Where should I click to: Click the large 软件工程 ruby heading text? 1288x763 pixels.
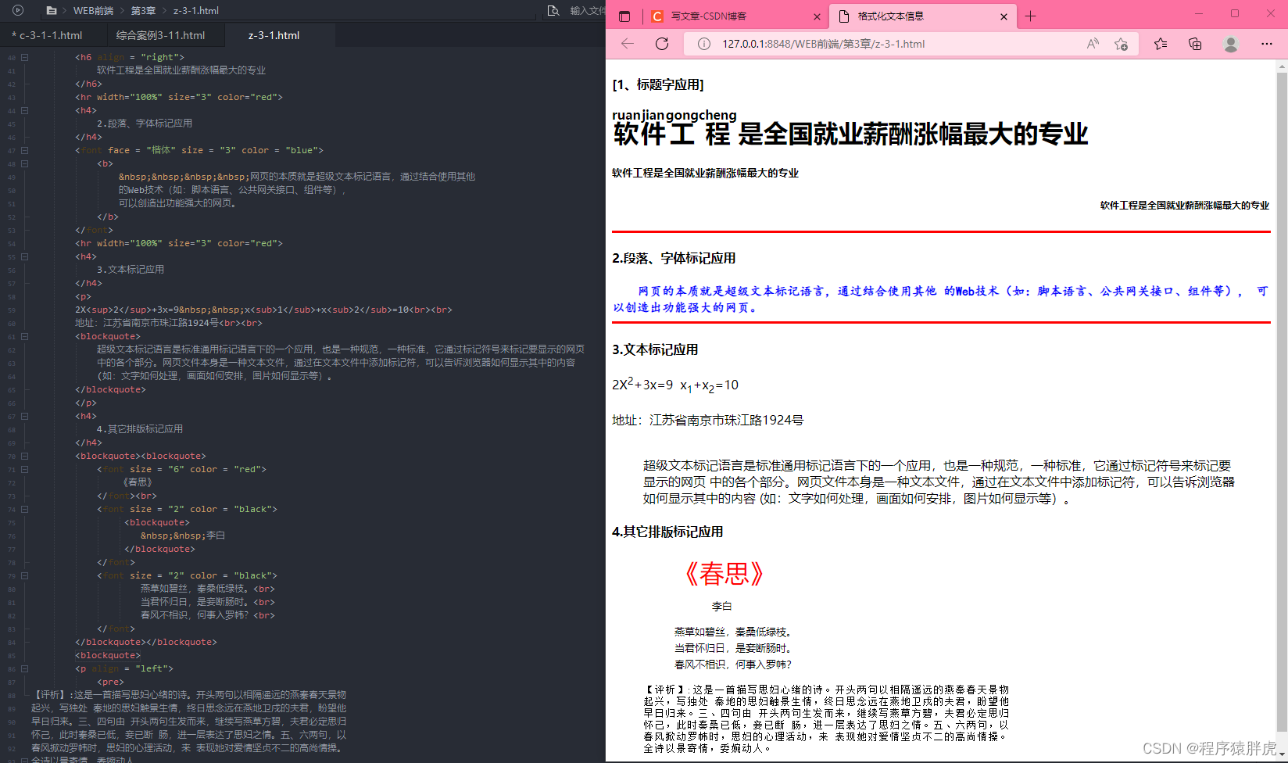[x=850, y=134]
